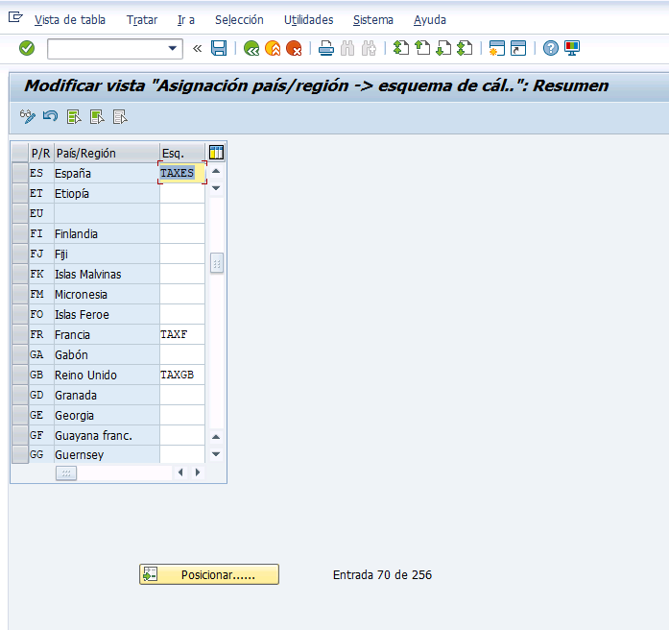Open Help with question mark icon

(551, 48)
